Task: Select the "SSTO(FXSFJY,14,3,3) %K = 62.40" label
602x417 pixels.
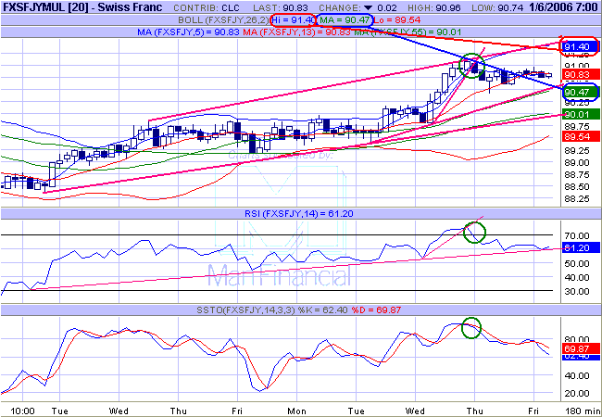Action: click(272, 310)
